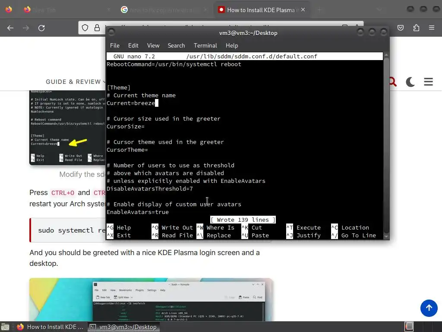Click taskbar item vm3@vm3:~/Desktop
This screenshot has height=332, width=442.
[123, 327]
